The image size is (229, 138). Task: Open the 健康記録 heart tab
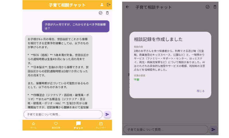56,125
